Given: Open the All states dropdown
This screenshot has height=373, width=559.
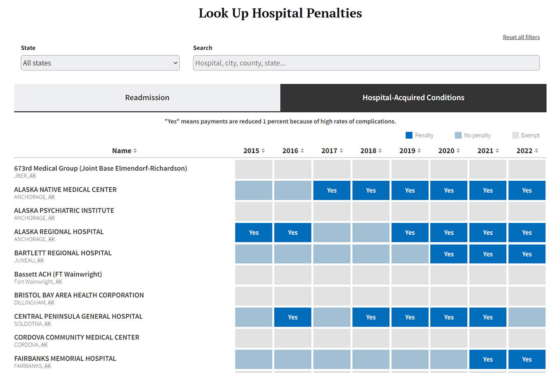Looking at the screenshot, I should [x=100, y=63].
